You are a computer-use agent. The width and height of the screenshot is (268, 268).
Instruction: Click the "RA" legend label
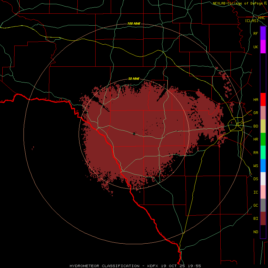point(255,153)
